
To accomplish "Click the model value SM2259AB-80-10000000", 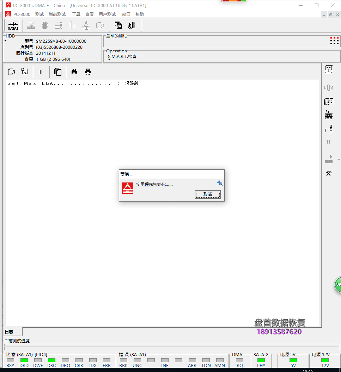I will tap(61, 41).
